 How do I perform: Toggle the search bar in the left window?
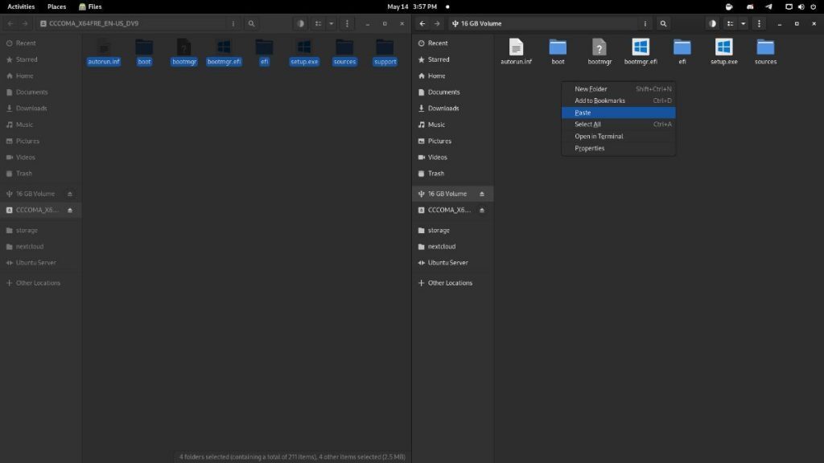click(x=252, y=23)
